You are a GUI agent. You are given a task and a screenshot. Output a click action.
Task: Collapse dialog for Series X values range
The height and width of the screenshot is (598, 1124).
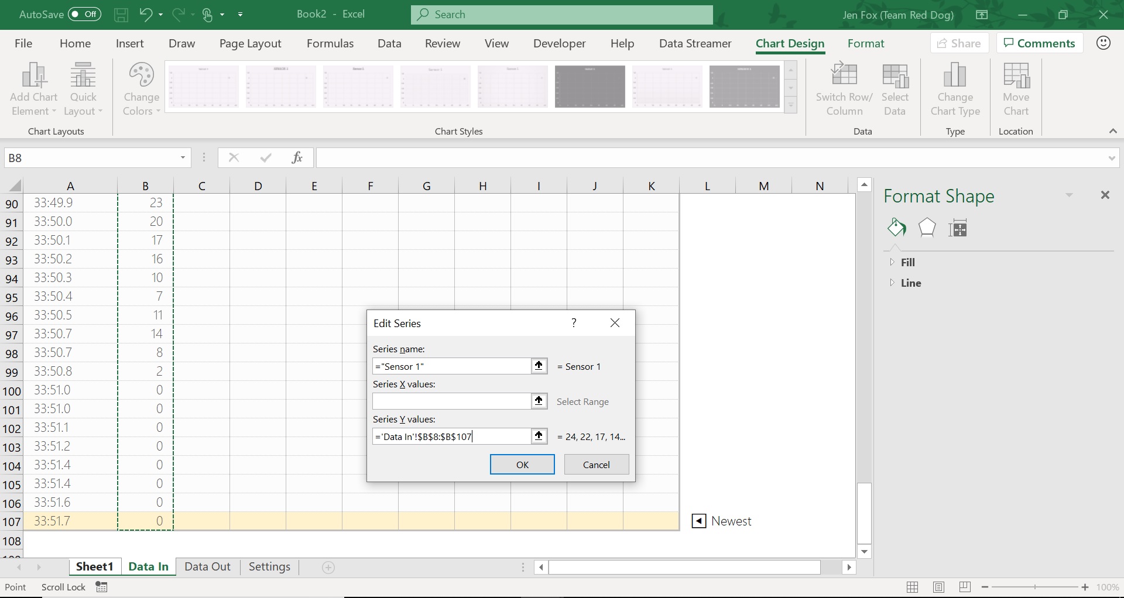539,401
